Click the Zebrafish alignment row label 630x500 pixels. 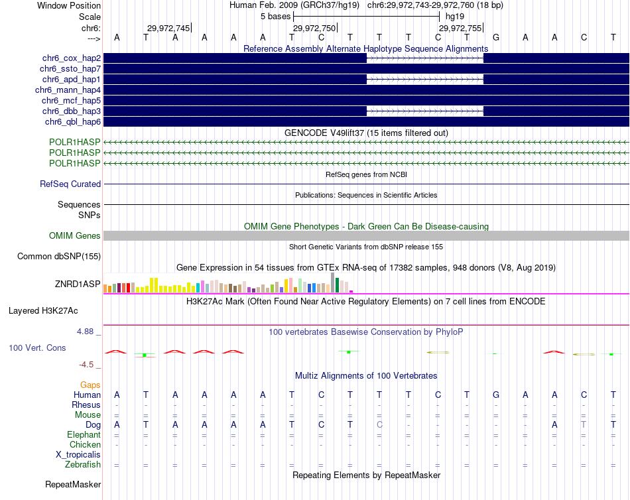click(x=83, y=464)
